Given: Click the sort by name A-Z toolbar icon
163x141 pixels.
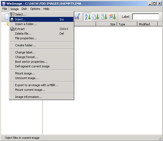Looking at the screenshot, I should pos(87,17).
